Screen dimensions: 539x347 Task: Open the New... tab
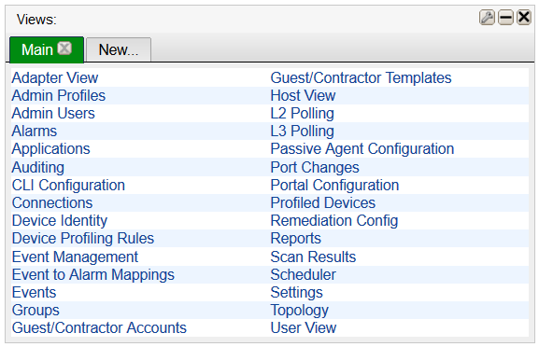pyautogui.click(x=119, y=50)
